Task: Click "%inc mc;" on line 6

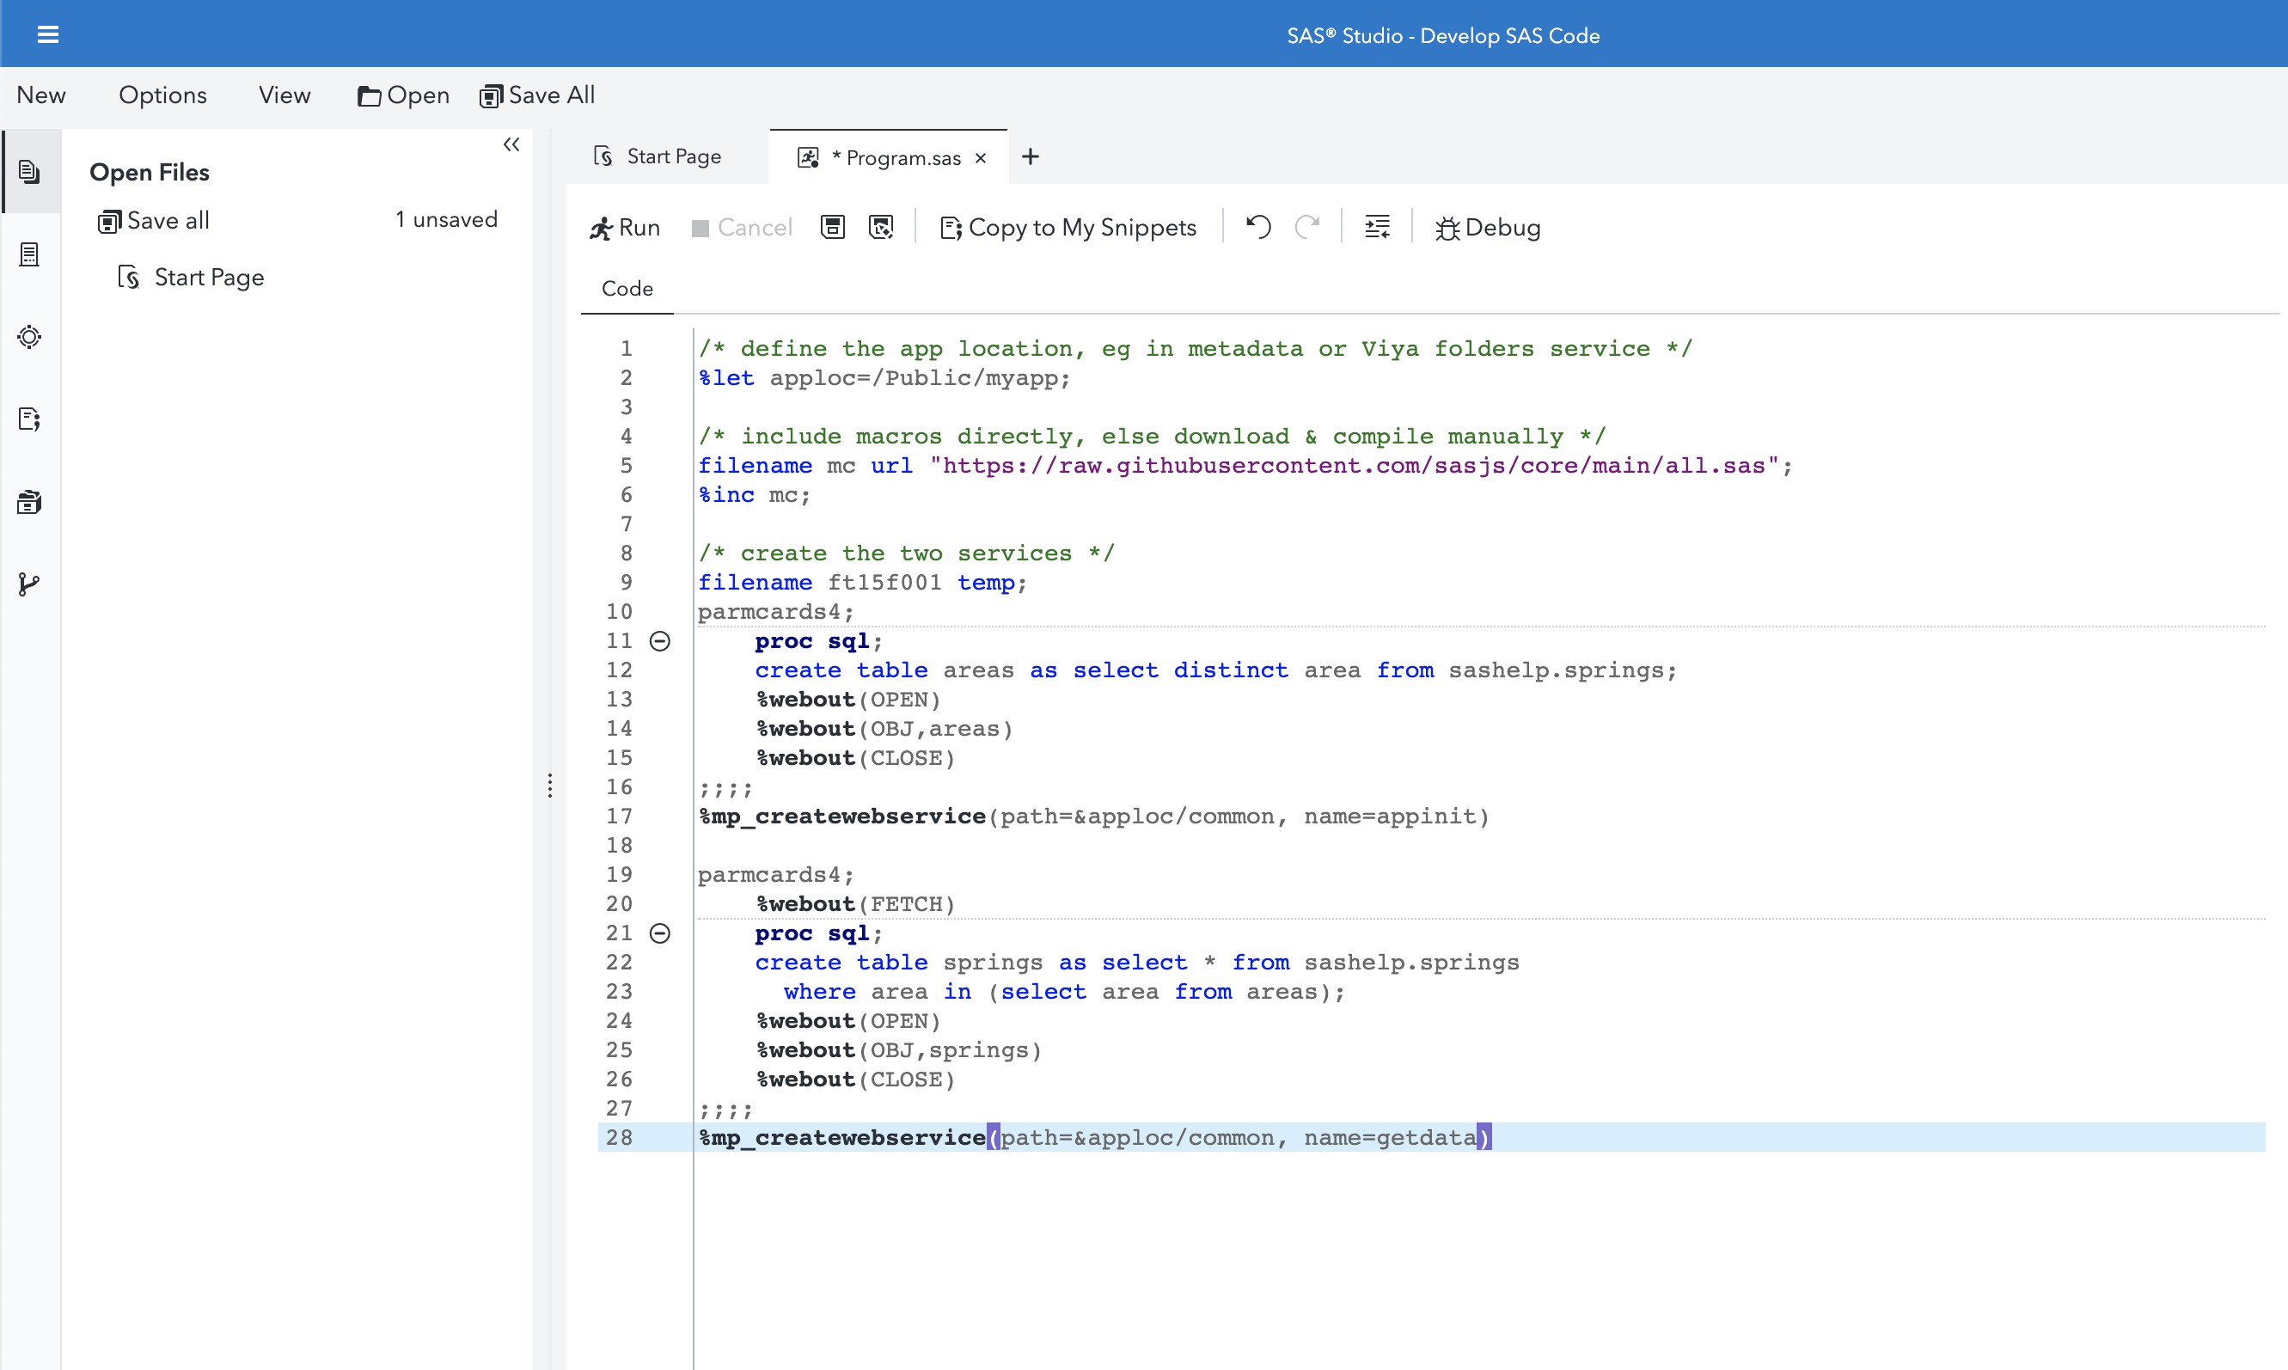Action: click(754, 495)
